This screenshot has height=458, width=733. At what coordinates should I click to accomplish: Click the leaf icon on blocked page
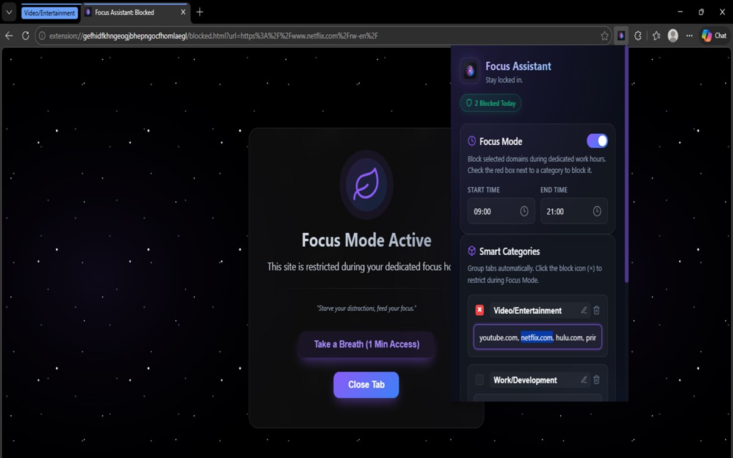[366, 184]
